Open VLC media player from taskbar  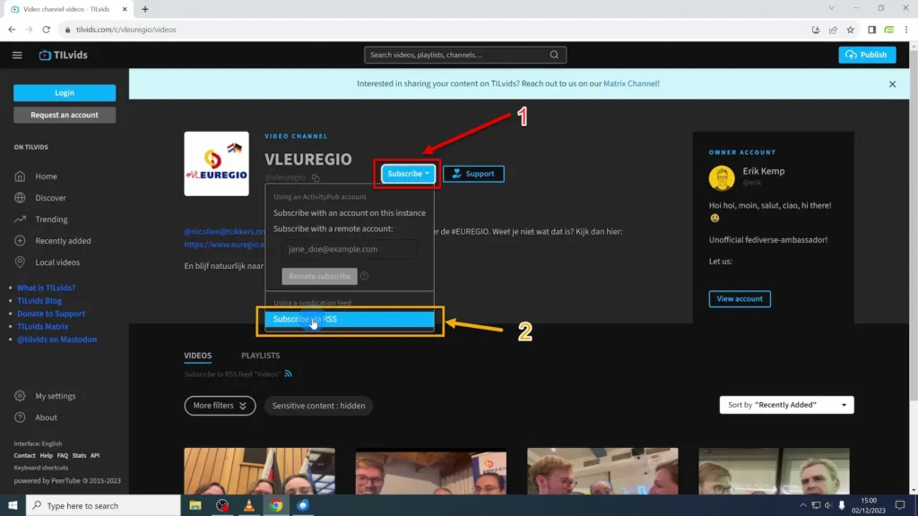(x=249, y=505)
